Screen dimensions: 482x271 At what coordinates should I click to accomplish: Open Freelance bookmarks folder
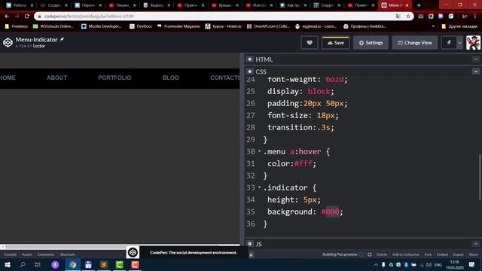(17, 26)
